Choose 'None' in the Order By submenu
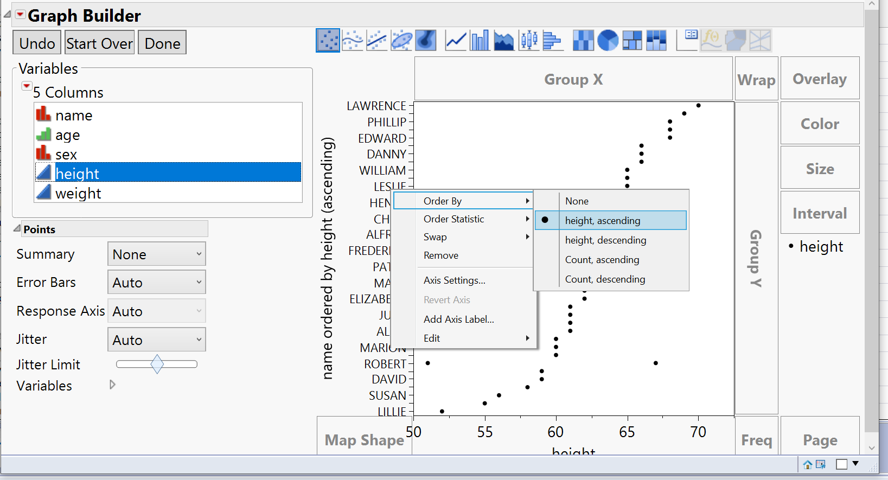The height and width of the screenshot is (480, 888). tap(577, 201)
